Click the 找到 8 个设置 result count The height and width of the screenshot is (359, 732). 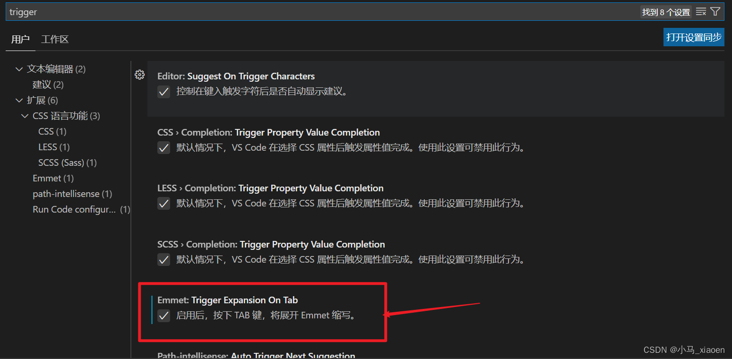[x=666, y=12]
